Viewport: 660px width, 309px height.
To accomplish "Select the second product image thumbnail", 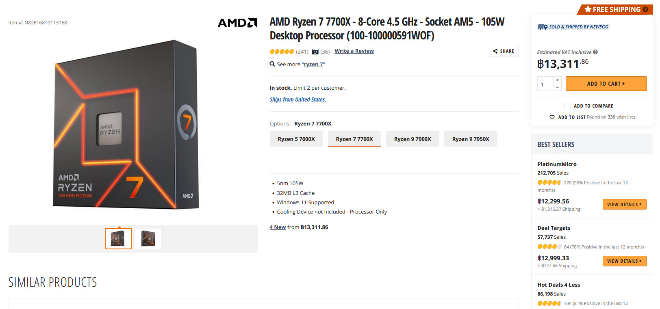I will point(148,238).
